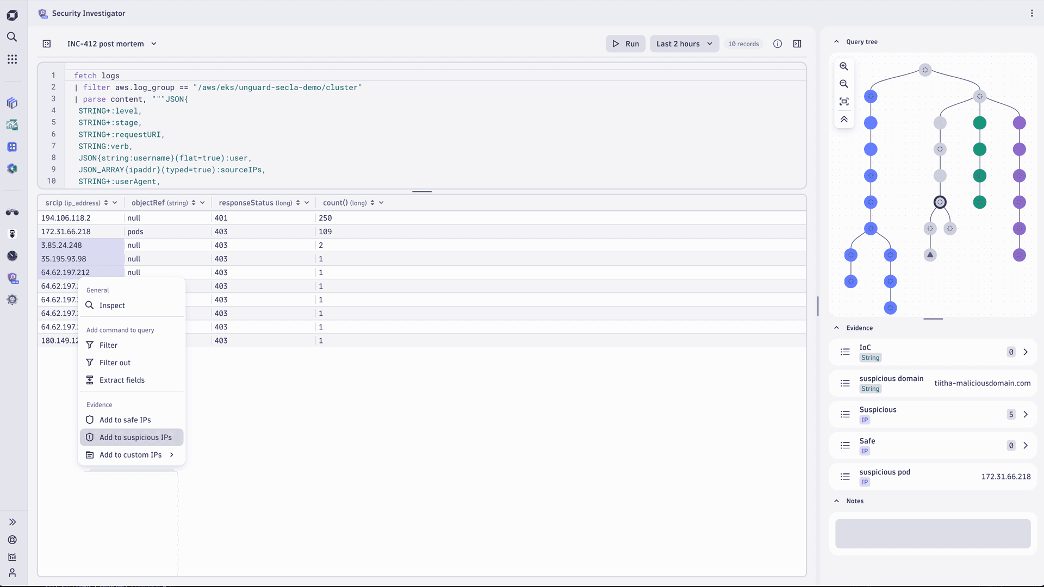The height and width of the screenshot is (587, 1044).
Task: Open the Suspicious IP evidence list icon
Action: 845,415
